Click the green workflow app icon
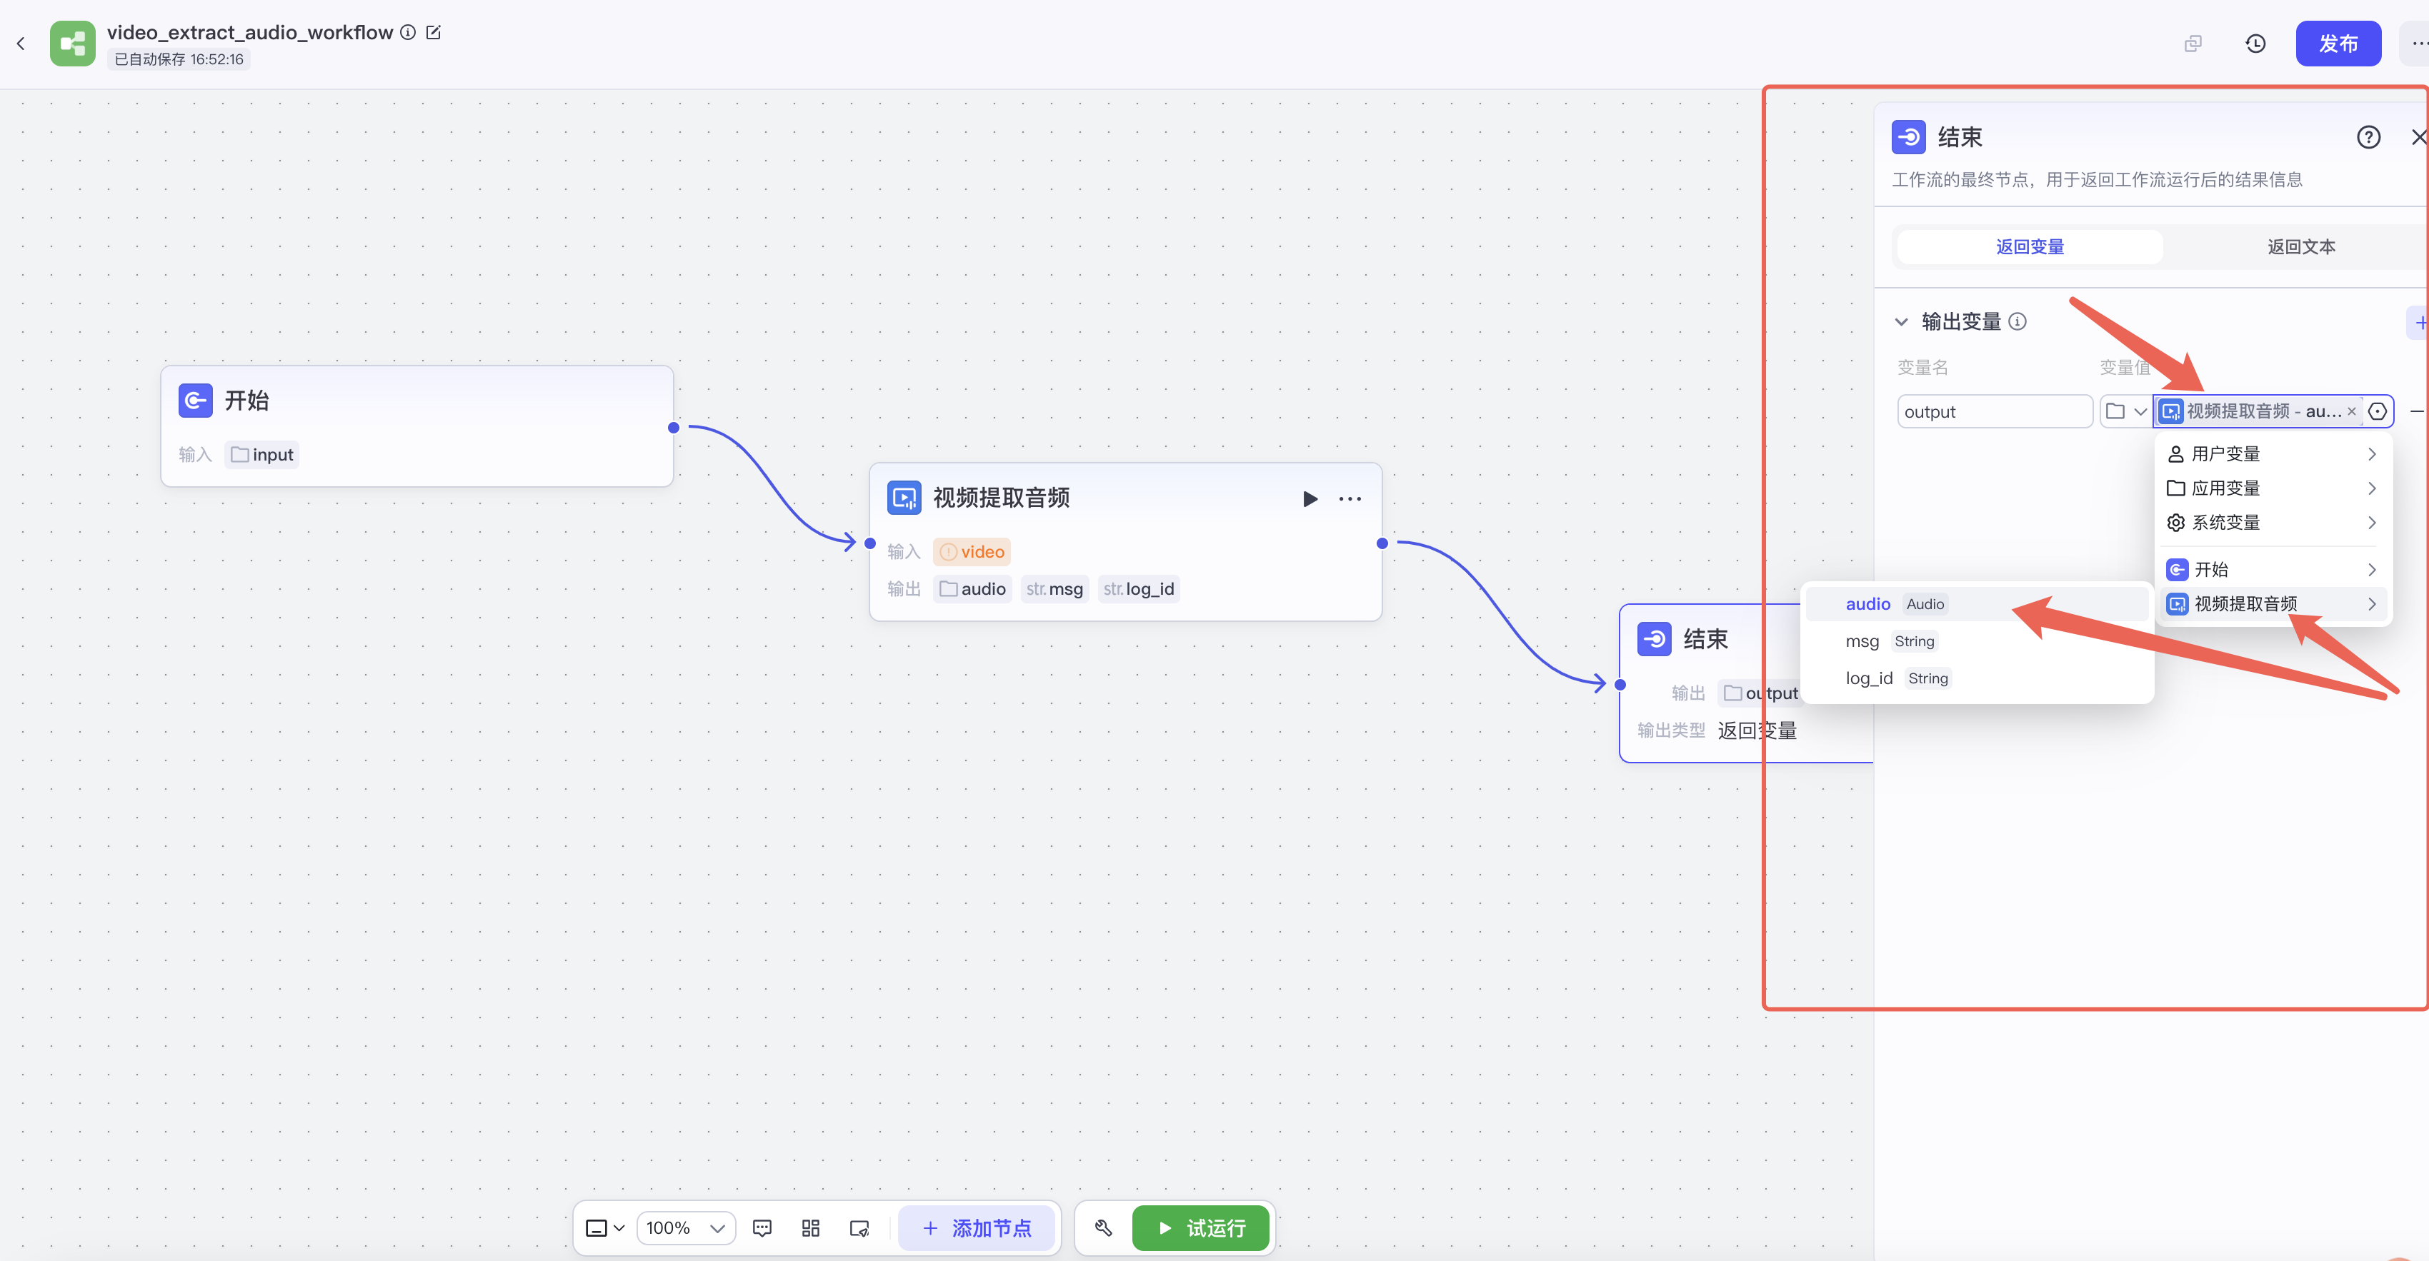 click(x=73, y=44)
